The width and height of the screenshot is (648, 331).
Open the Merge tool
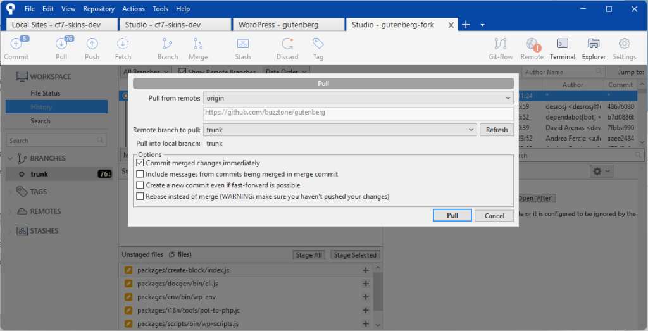(x=198, y=49)
